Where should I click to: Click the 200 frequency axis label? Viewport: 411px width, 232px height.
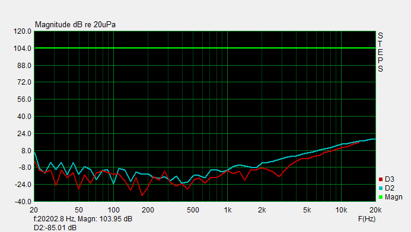pyautogui.click(x=148, y=210)
